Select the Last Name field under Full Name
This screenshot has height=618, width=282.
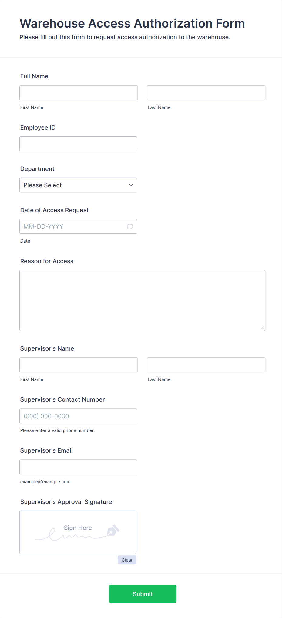click(206, 93)
